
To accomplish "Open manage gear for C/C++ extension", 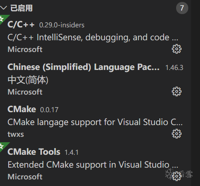I will [177, 49].
